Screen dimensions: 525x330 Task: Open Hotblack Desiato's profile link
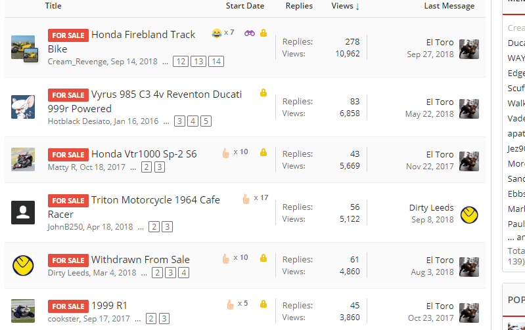(x=79, y=121)
